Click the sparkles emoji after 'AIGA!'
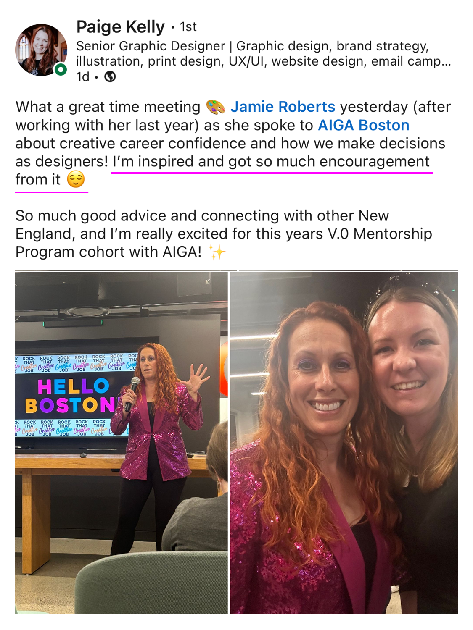 (217, 252)
